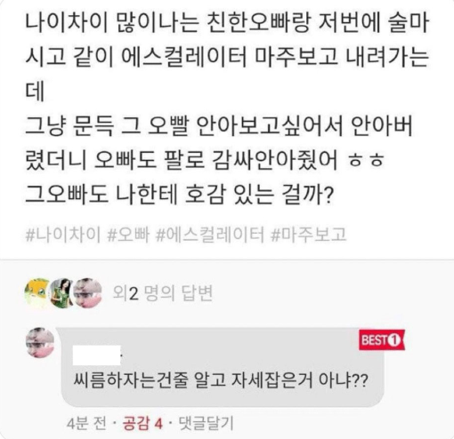Open the 외2 명의 답변 answer list

coord(163,293)
